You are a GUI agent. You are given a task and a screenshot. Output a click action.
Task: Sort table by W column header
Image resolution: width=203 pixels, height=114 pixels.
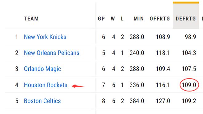coord(113,19)
